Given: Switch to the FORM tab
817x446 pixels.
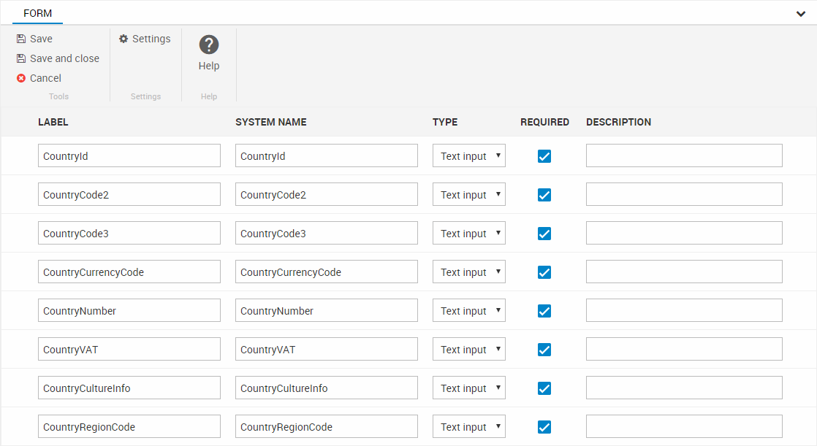Looking at the screenshot, I should [x=38, y=14].
